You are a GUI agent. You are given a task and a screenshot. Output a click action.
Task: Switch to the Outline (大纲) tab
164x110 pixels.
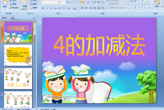click(x=13, y=18)
